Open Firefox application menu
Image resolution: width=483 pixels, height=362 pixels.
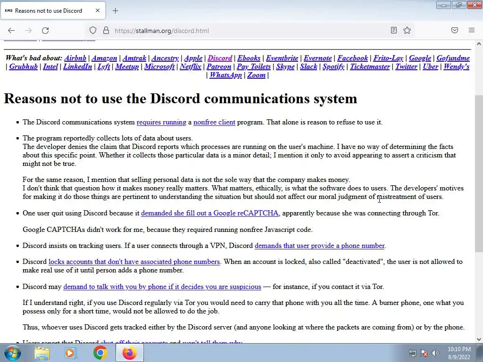tap(471, 30)
